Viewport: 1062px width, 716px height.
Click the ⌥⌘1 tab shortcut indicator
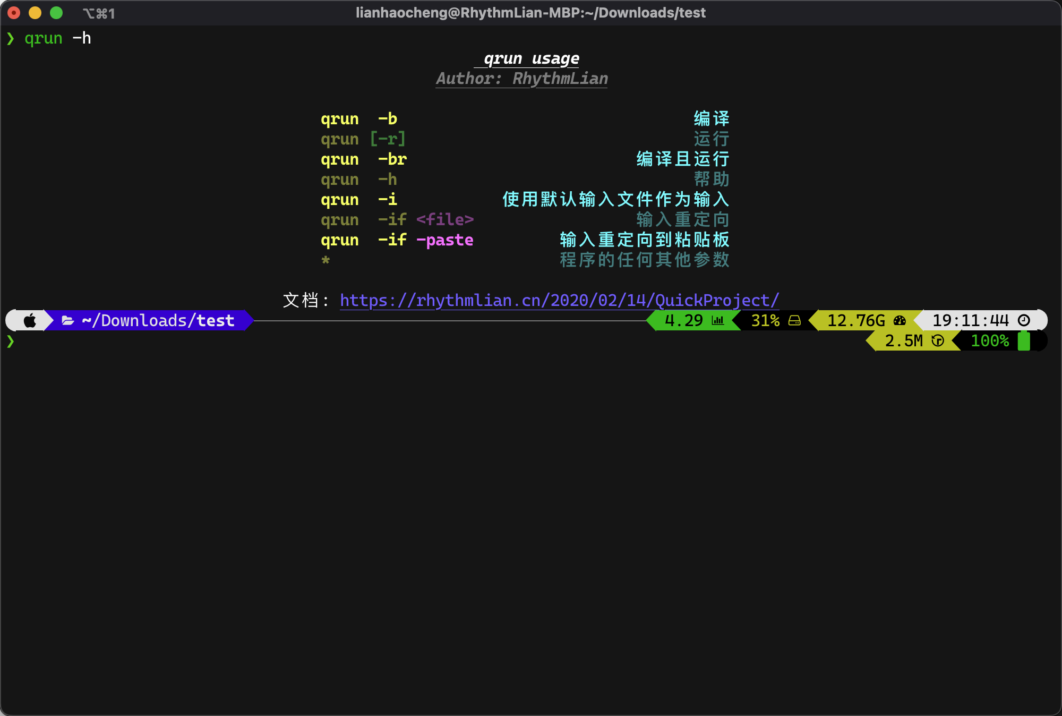coord(99,13)
